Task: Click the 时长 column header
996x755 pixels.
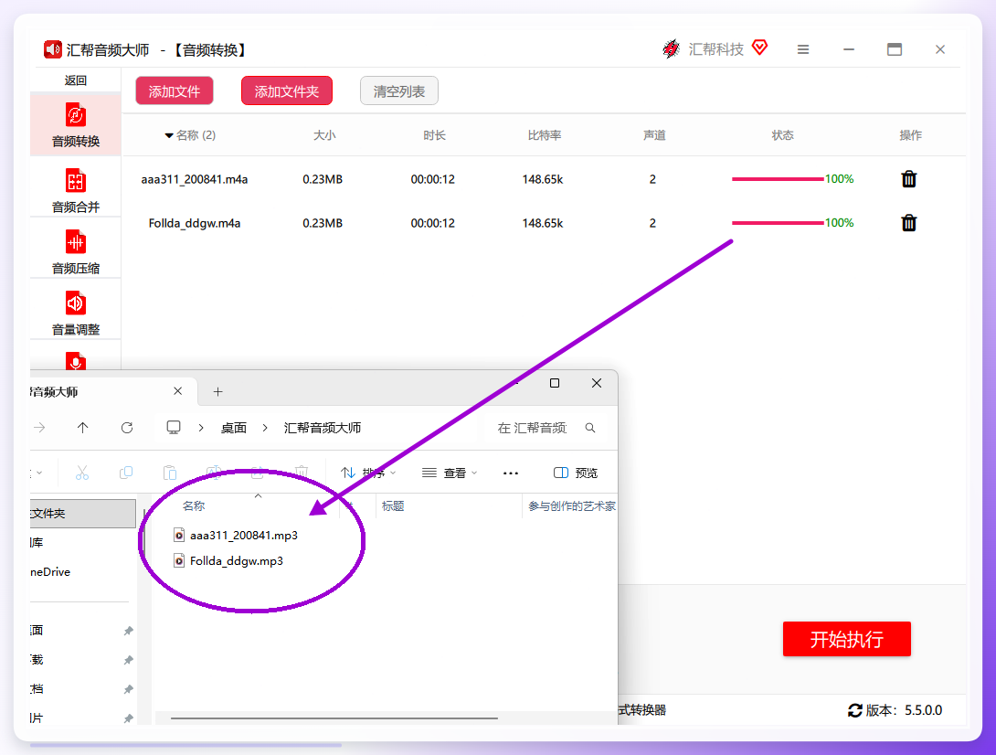Action: (434, 135)
